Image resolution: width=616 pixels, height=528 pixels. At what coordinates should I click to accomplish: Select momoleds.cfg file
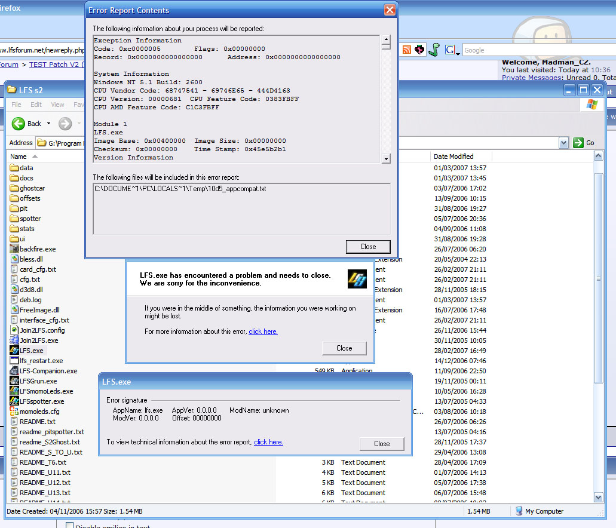tap(35, 412)
